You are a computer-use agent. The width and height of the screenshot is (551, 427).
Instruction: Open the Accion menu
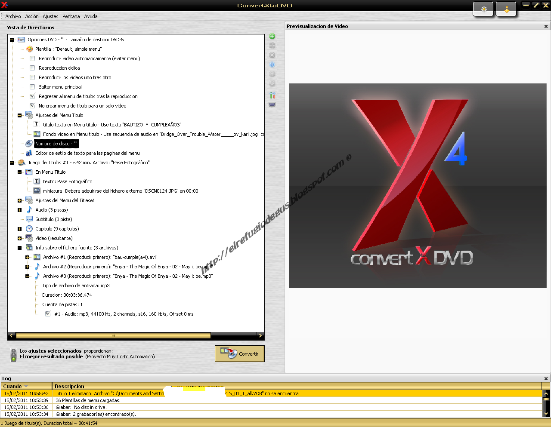coord(32,16)
